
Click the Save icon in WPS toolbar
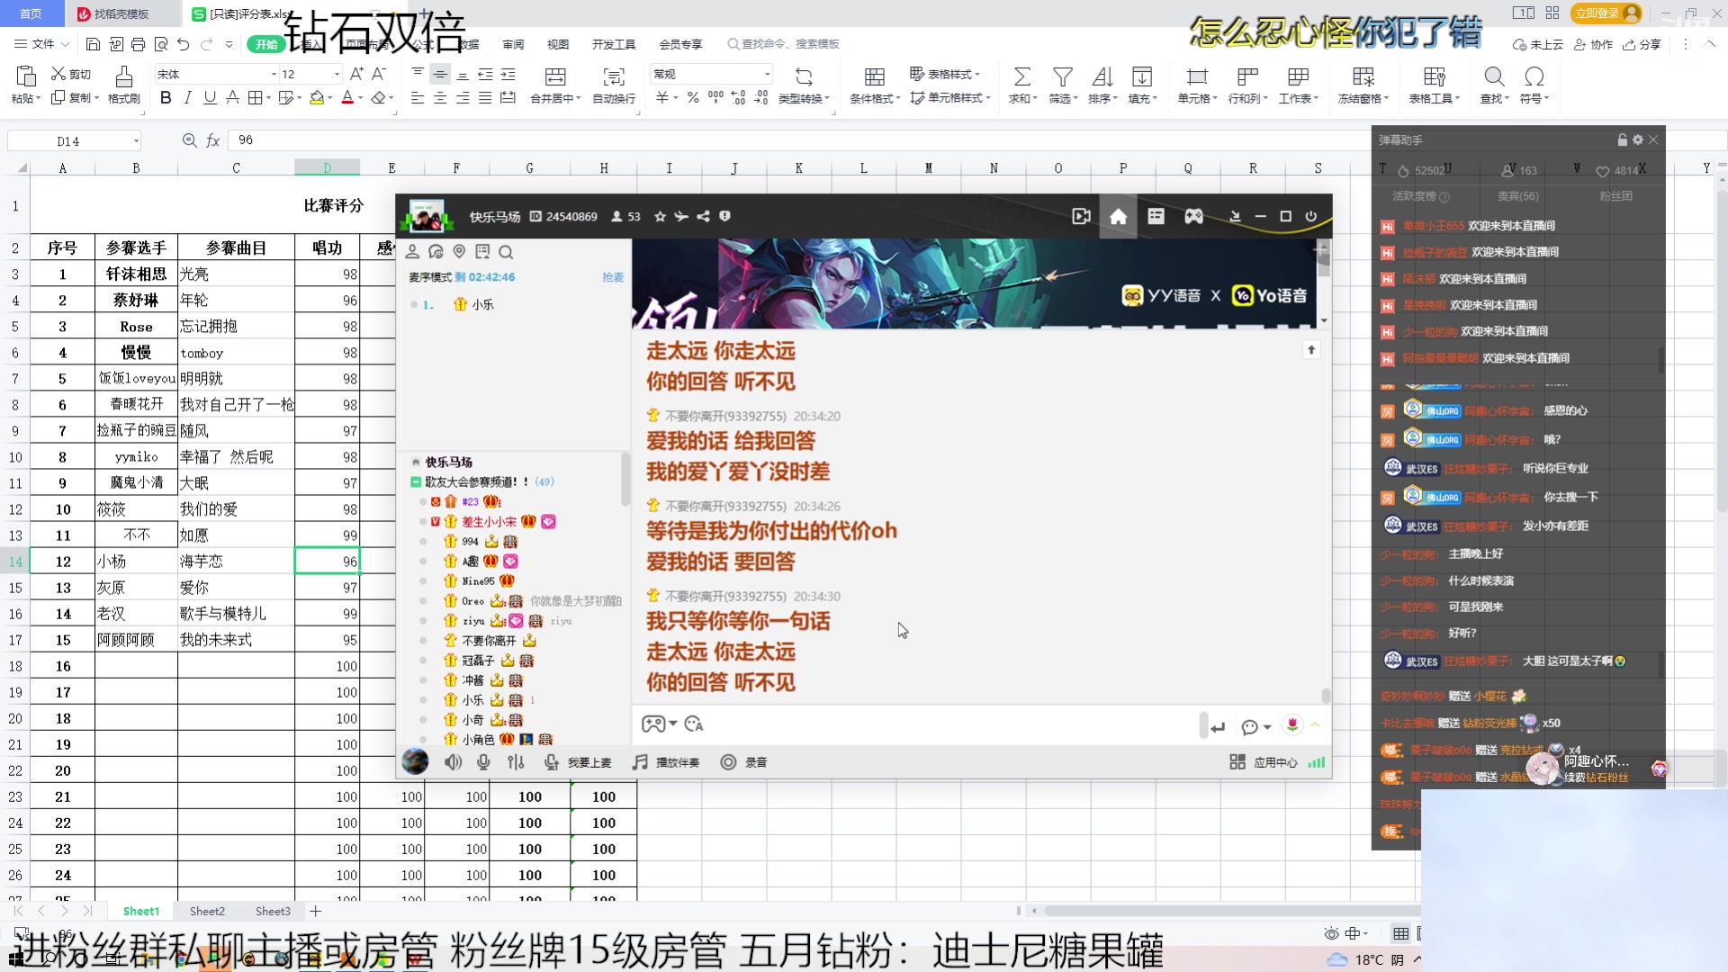(93, 44)
